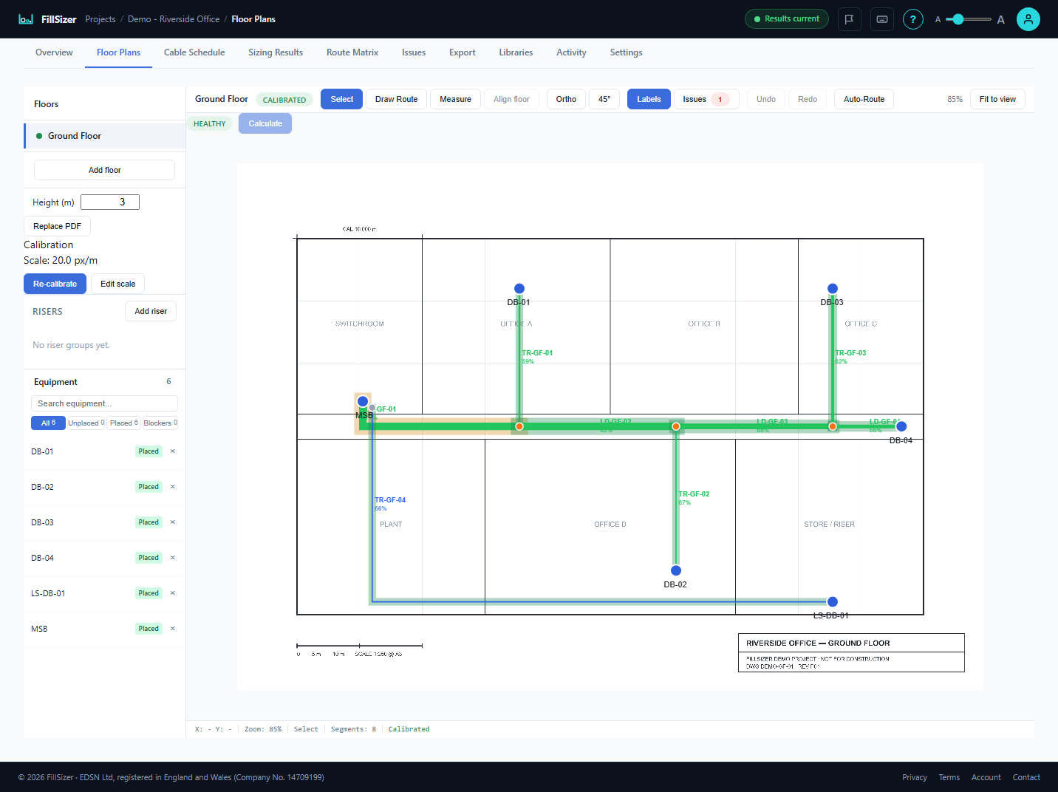The image size is (1058, 792).
Task: Open the Settings tab
Action: tap(626, 52)
